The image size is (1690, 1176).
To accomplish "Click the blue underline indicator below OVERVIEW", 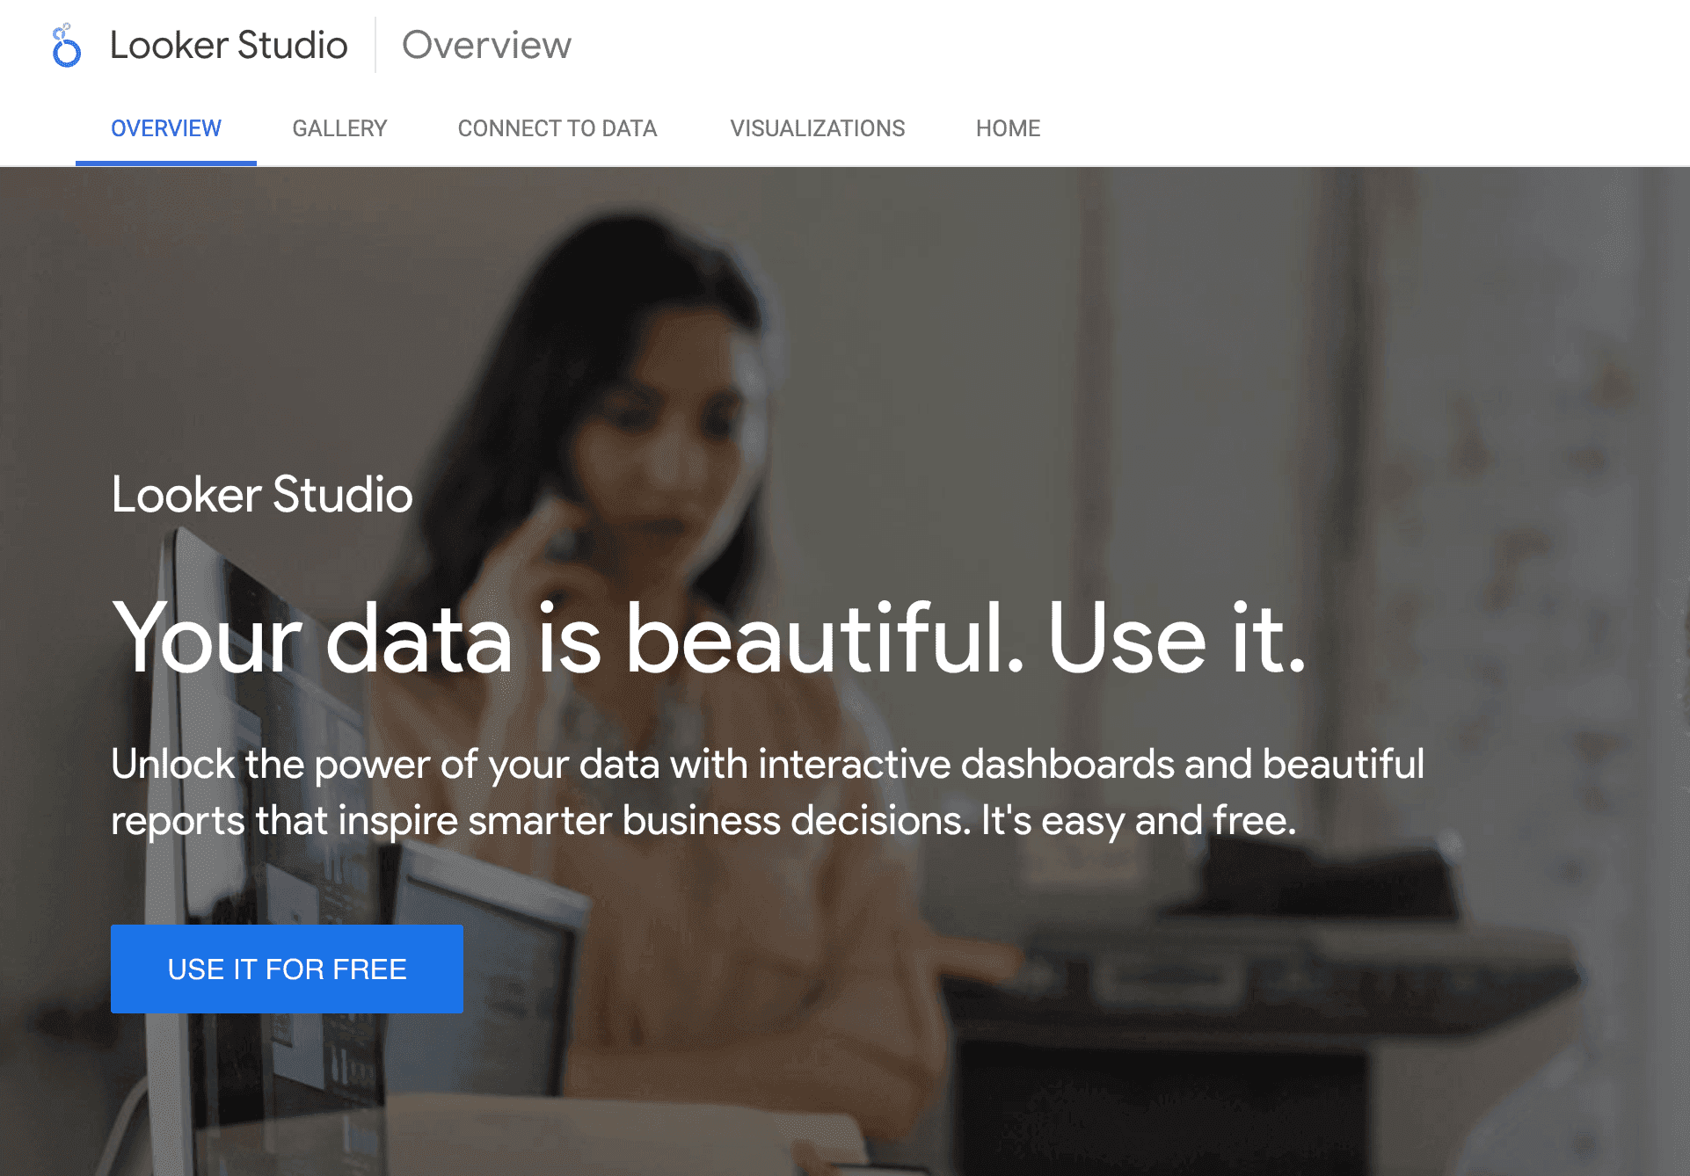I will [165, 162].
